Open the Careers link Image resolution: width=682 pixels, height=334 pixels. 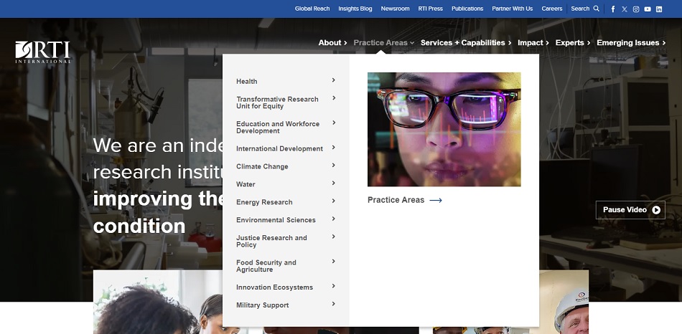point(552,9)
